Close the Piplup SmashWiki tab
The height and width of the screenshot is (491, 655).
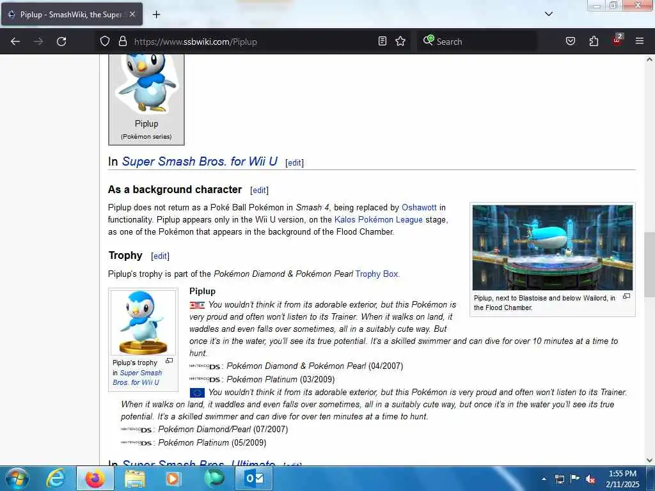[132, 14]
